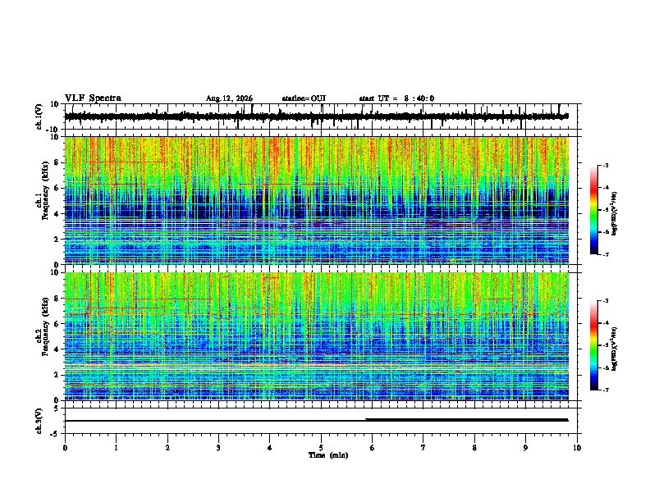650x502 pixels.
Task: Click time-axis tick label "3"
Action: pyautogui.click(x=218, y=448)
